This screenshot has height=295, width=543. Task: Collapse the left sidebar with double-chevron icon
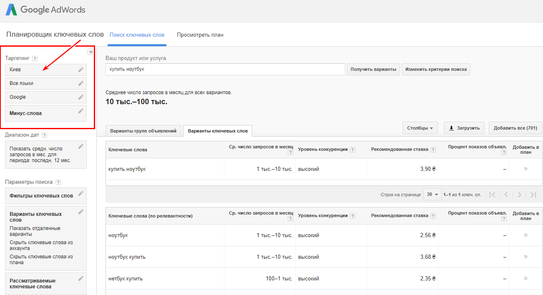(x=90, y=52)
